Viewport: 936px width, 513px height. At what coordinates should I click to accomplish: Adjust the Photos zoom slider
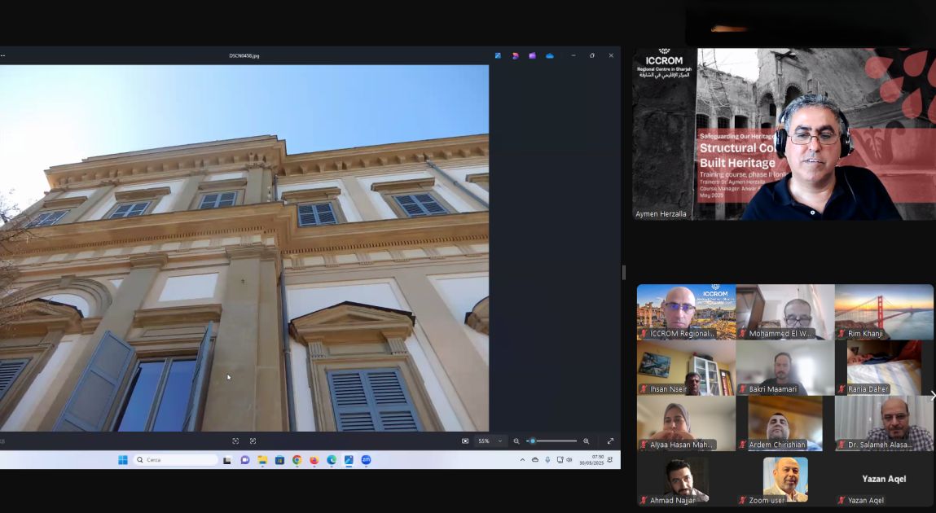pos(551,441)
